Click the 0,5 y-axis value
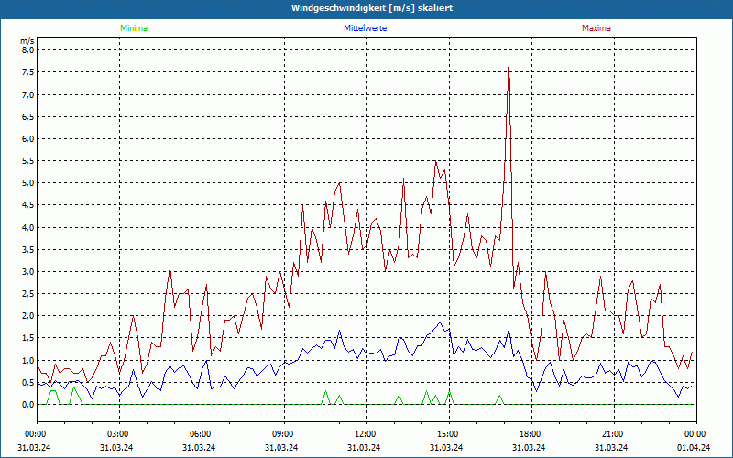Image resolution: width=733 pixels, height=458 pixels. 28,382
